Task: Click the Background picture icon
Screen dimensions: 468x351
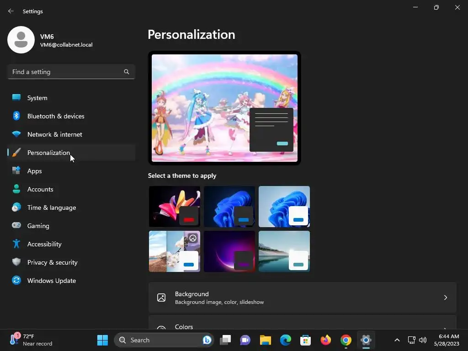Action: (161, 298)
